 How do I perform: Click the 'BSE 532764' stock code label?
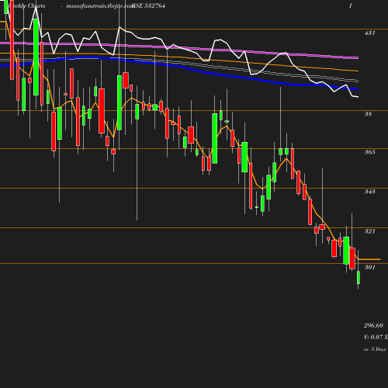(x=148, y=5)
